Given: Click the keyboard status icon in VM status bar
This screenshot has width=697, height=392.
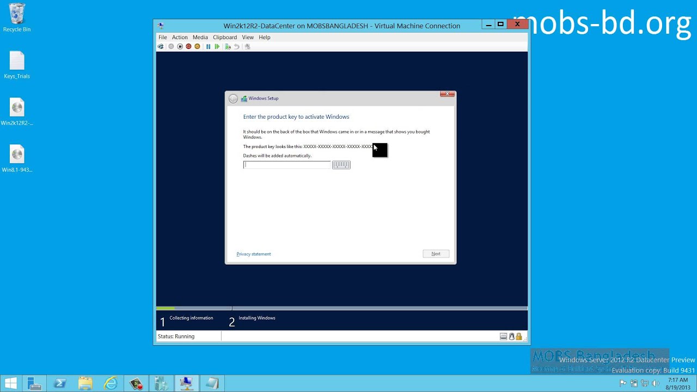Looking at the screenshot, I should tap(504, 336).
